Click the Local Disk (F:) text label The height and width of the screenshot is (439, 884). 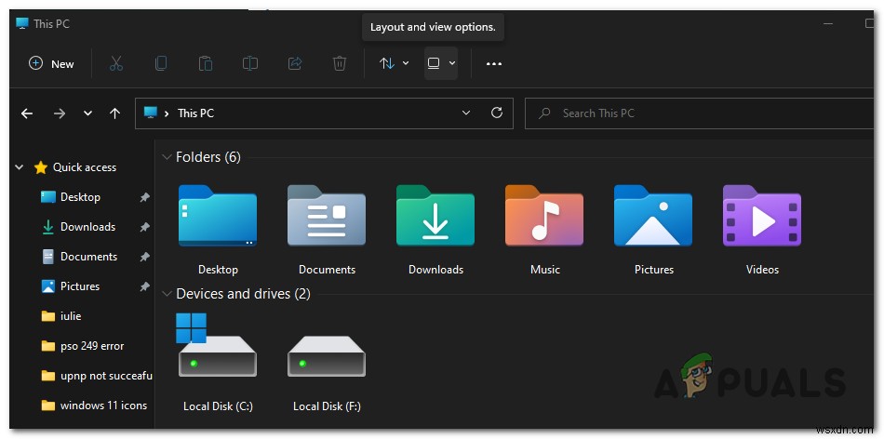[327, 406]
